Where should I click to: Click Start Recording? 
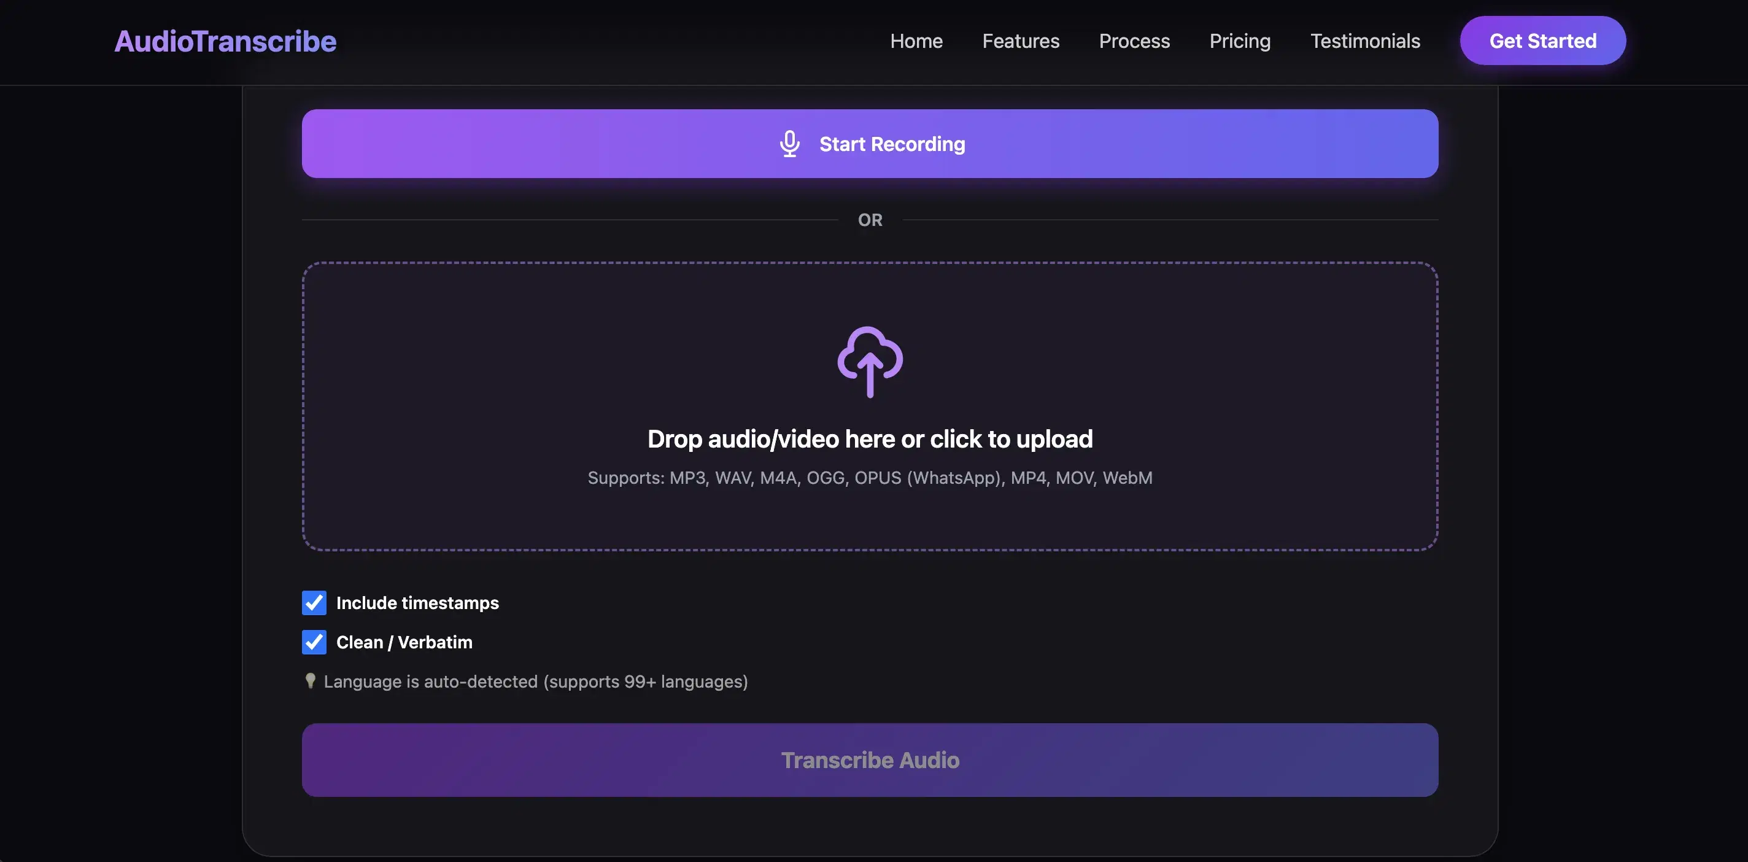pyautogui.click(x=869, y=143)
